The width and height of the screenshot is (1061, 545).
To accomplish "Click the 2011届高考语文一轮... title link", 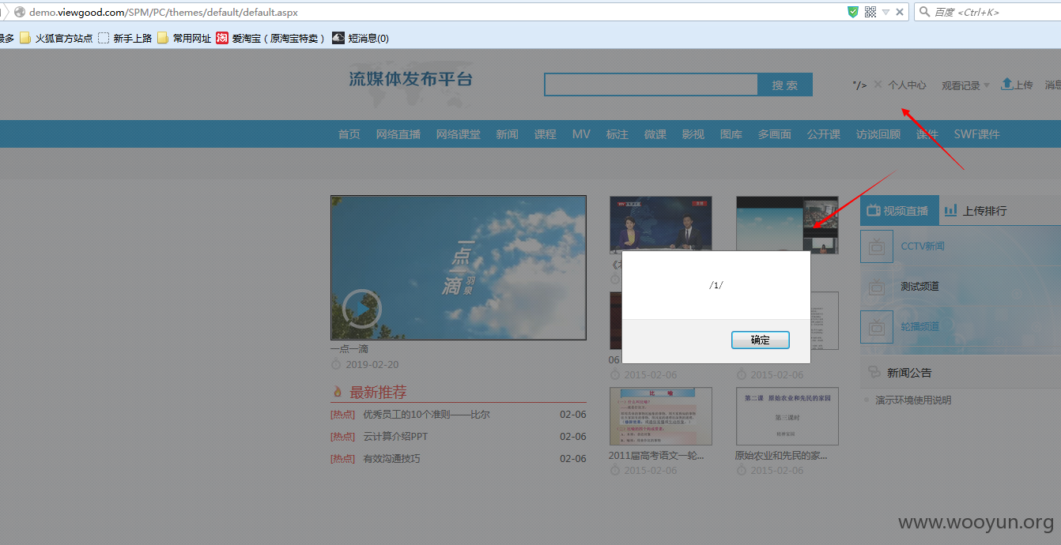I will [656, 456].
